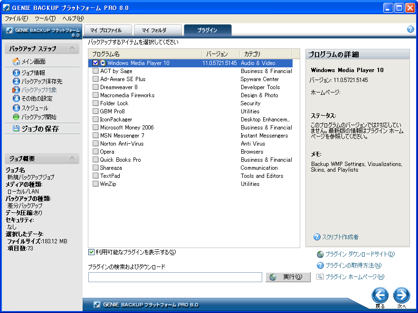The height and width of the screenshot is (313, 418).
Task: Sort by バージョン column header
Action: (221, 54)
